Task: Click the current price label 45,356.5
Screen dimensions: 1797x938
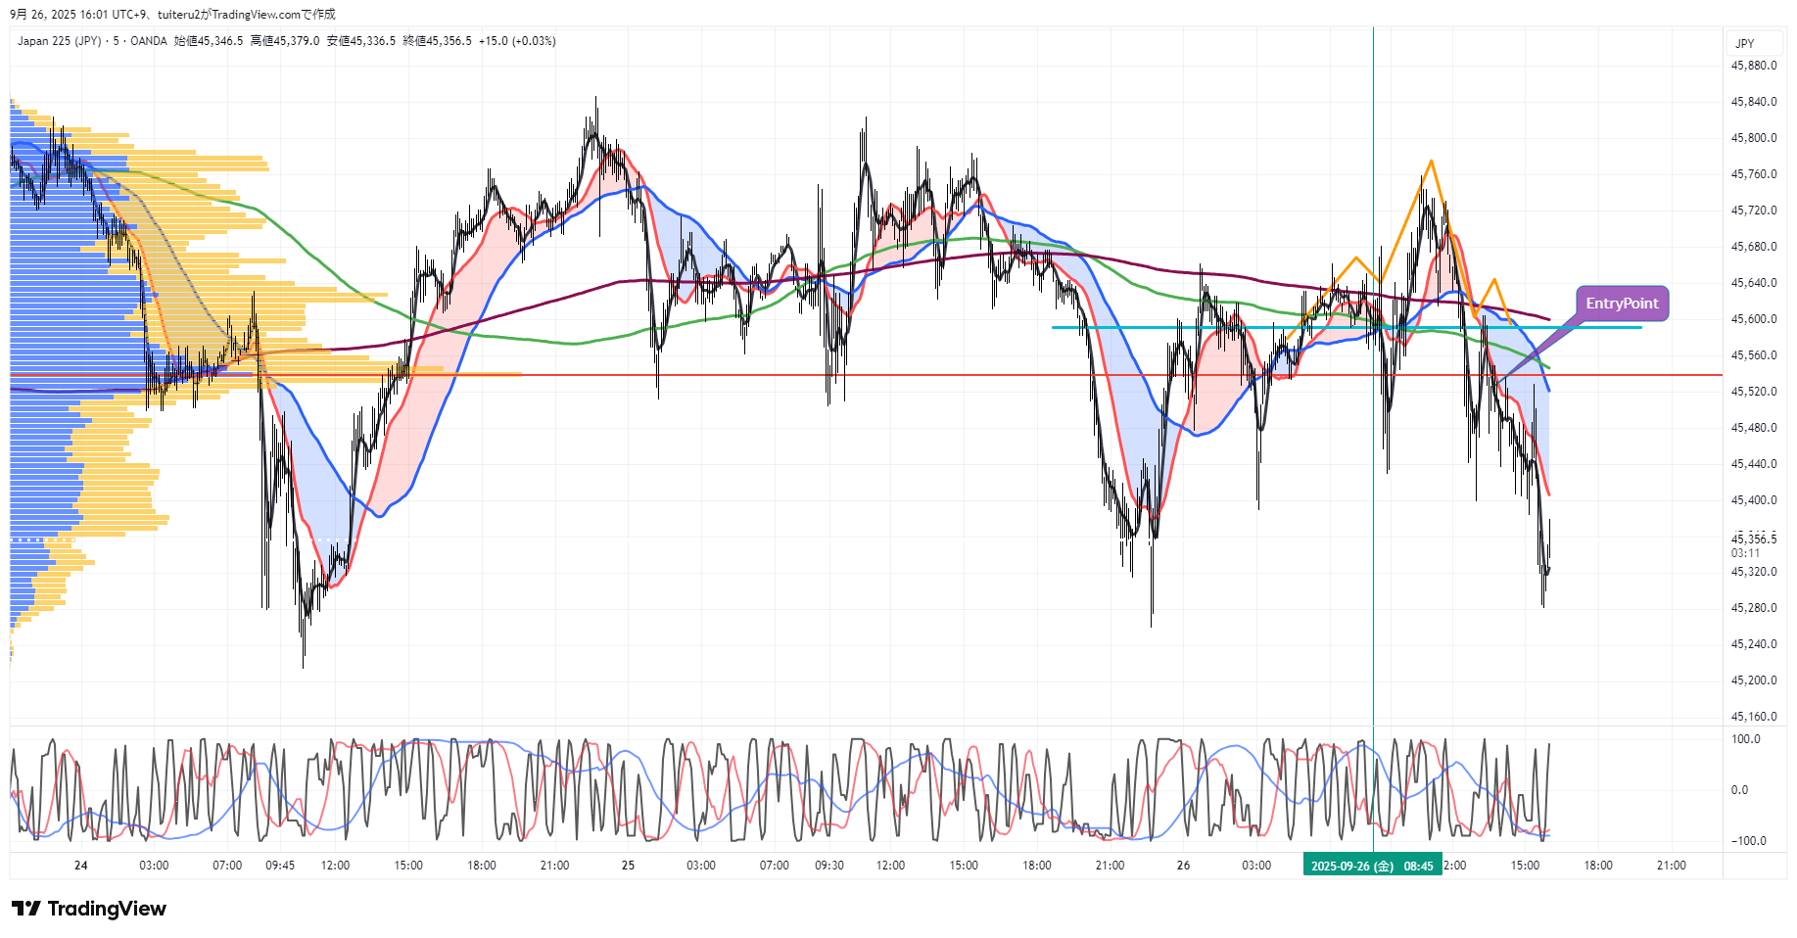Action: point(1753,539)
